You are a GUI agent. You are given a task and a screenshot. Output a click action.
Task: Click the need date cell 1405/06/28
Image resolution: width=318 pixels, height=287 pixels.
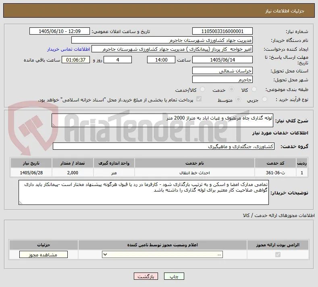(31, 173)
